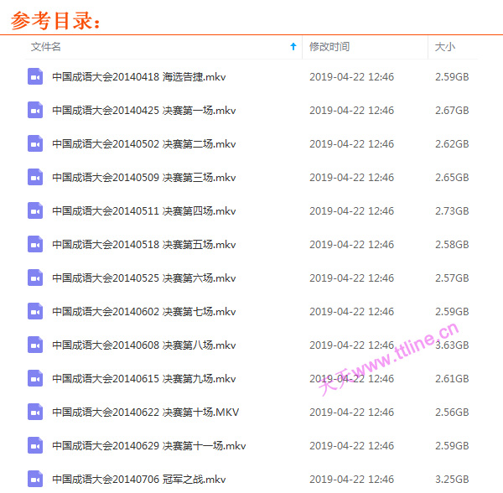This screenshot has height=493, width=503.
Task: Click video icon for 决赛第一场.mkv
Action: click(34, 111)
